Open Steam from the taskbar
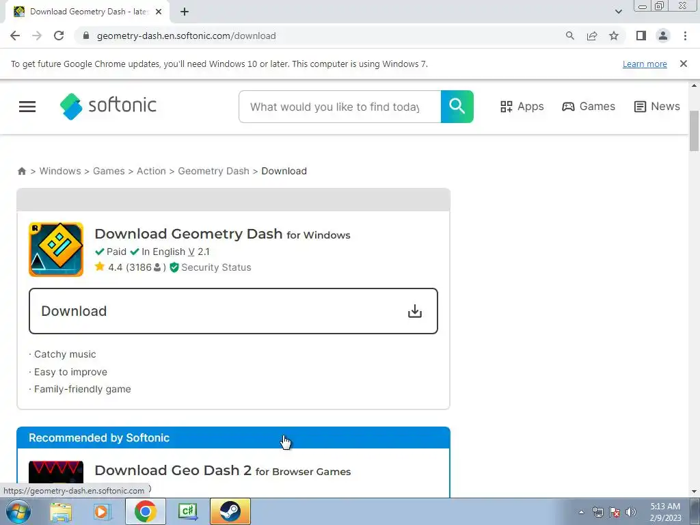Viewport: 700px width, 525px height. [230, 511]
